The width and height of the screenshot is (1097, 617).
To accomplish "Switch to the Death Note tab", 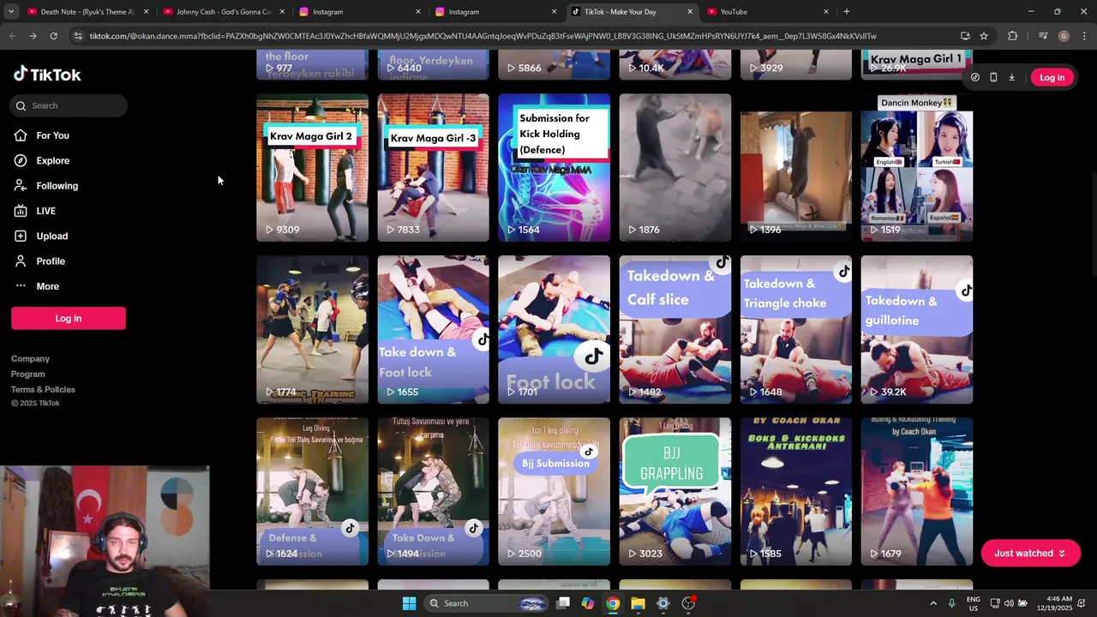I will pos(87,12).
